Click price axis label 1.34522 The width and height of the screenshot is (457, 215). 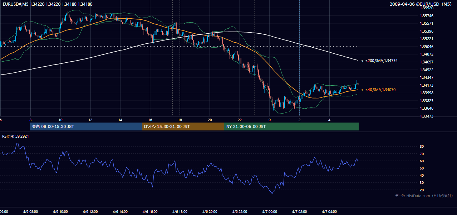pos(426,70)
